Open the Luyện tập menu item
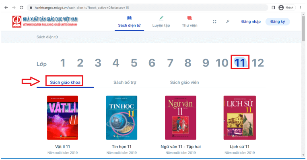 tap(161, 25)
